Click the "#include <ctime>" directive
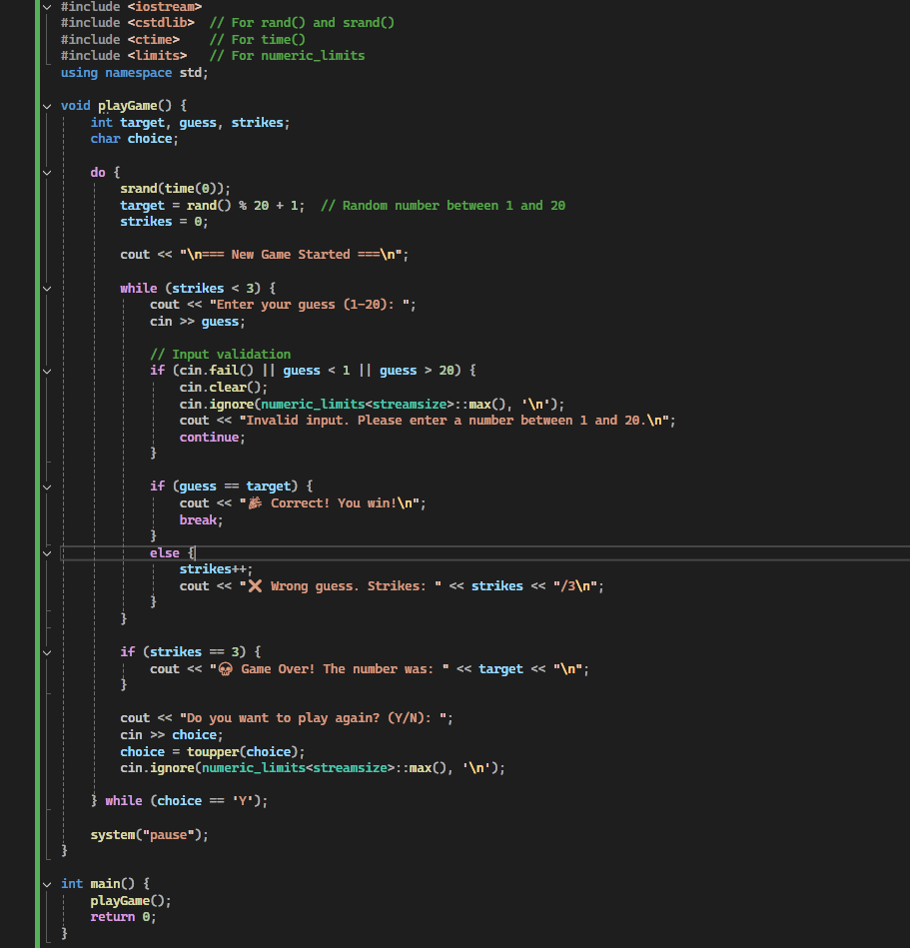 pos(120,40)
